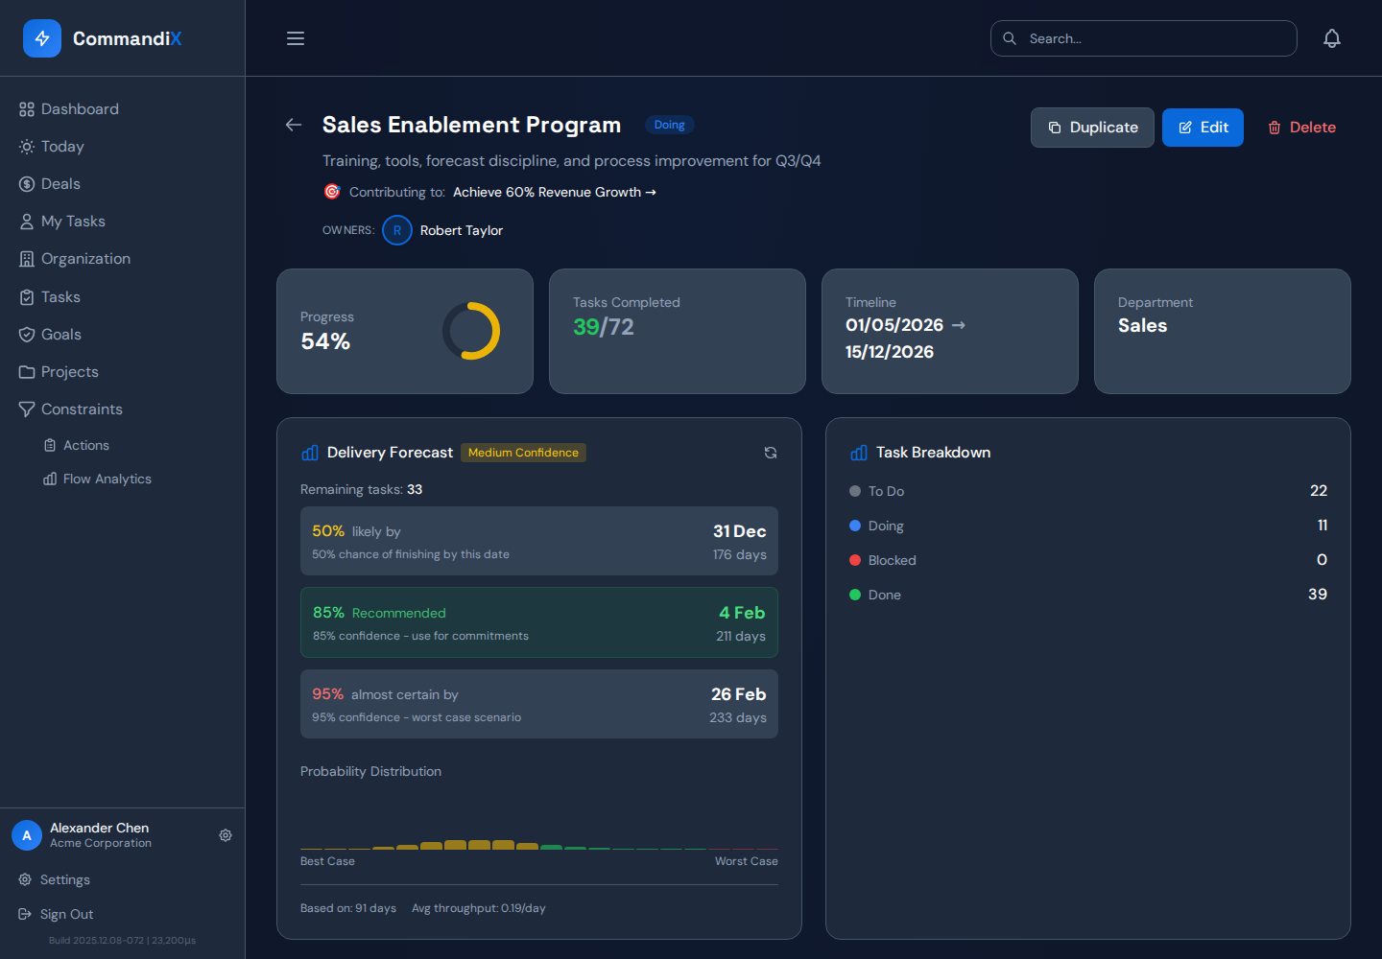This screenshot has height=959, width=1382.
Task: Click the Done count 39
Action: (x=1318, y=595)
